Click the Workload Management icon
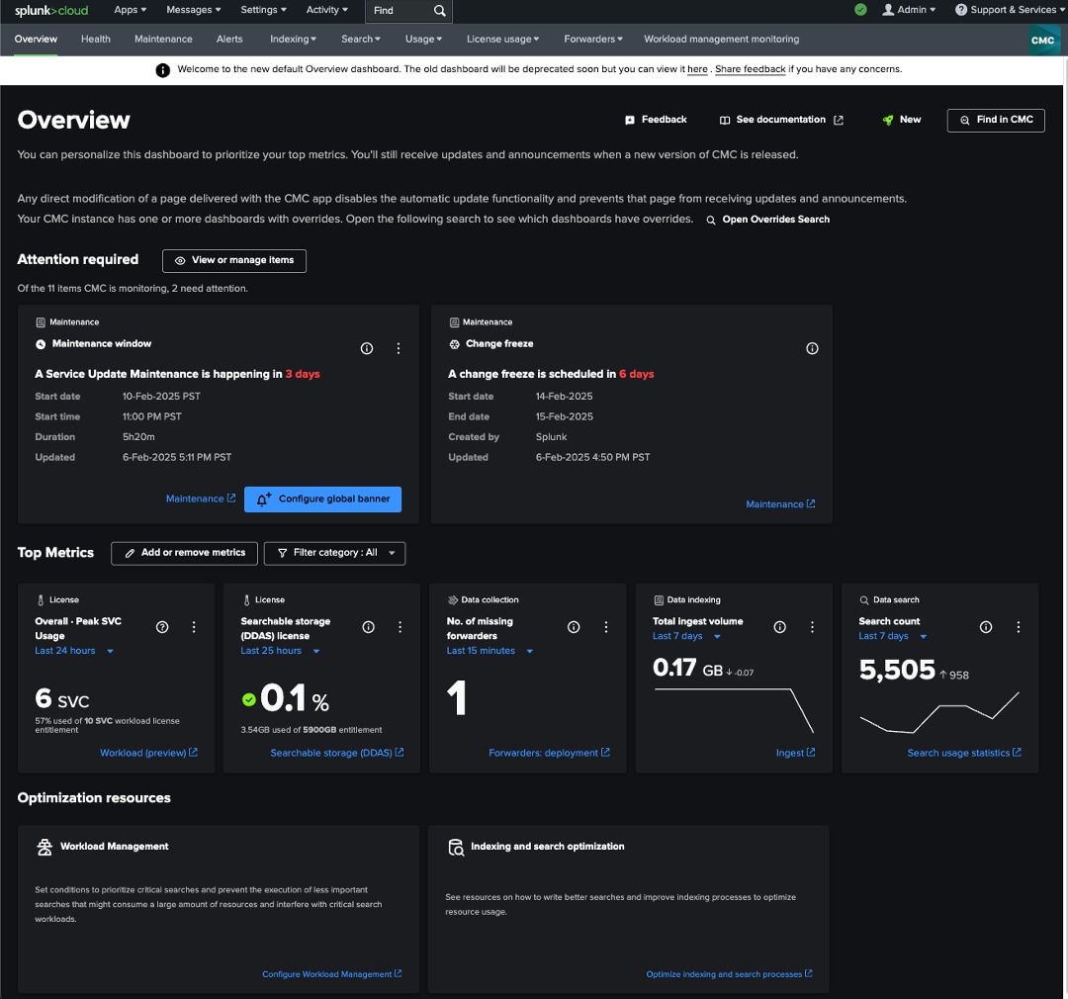Screen dimensions: 1068x999 [44, 847]
